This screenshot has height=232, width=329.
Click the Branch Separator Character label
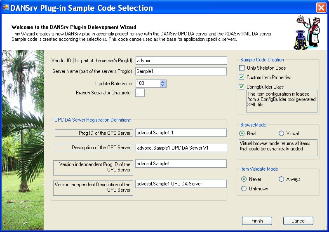(103, 92)
